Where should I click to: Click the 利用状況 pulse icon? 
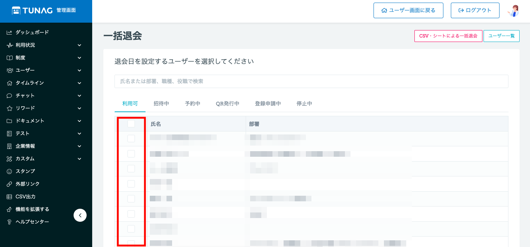coord(10,45)
